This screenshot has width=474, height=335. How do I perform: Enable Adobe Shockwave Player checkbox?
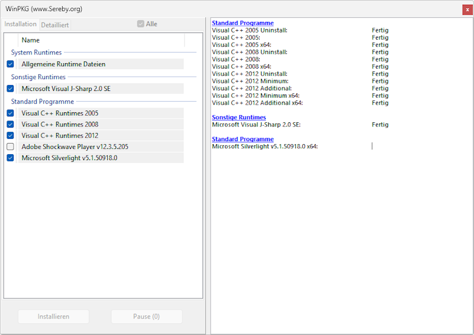10,147
